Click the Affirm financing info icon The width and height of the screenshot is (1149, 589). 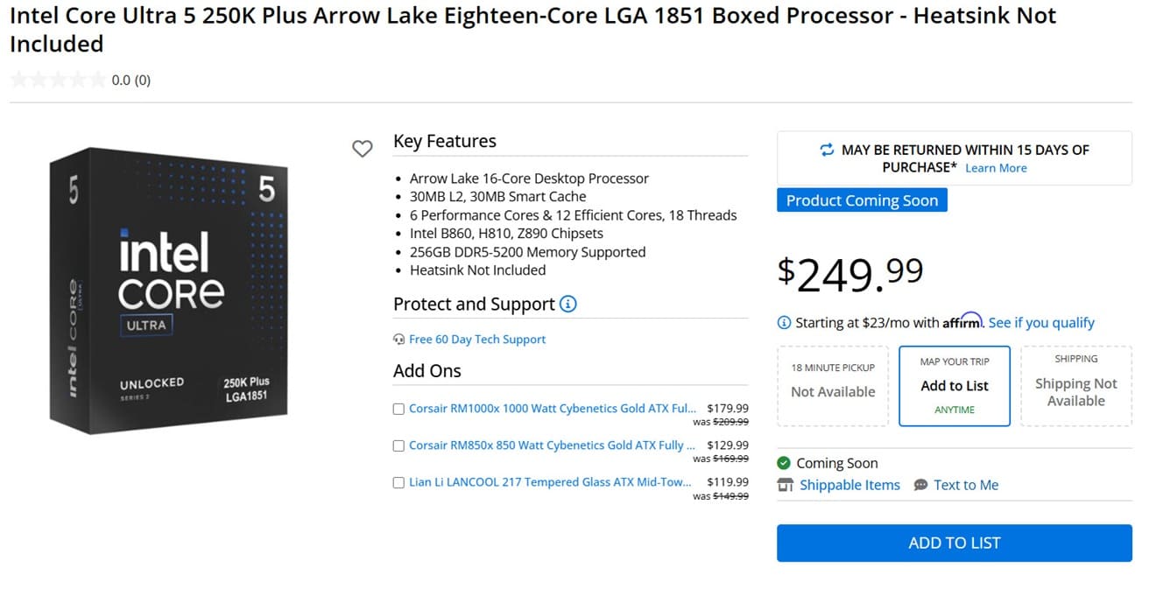pyautogui.click(x=784, y=323)
